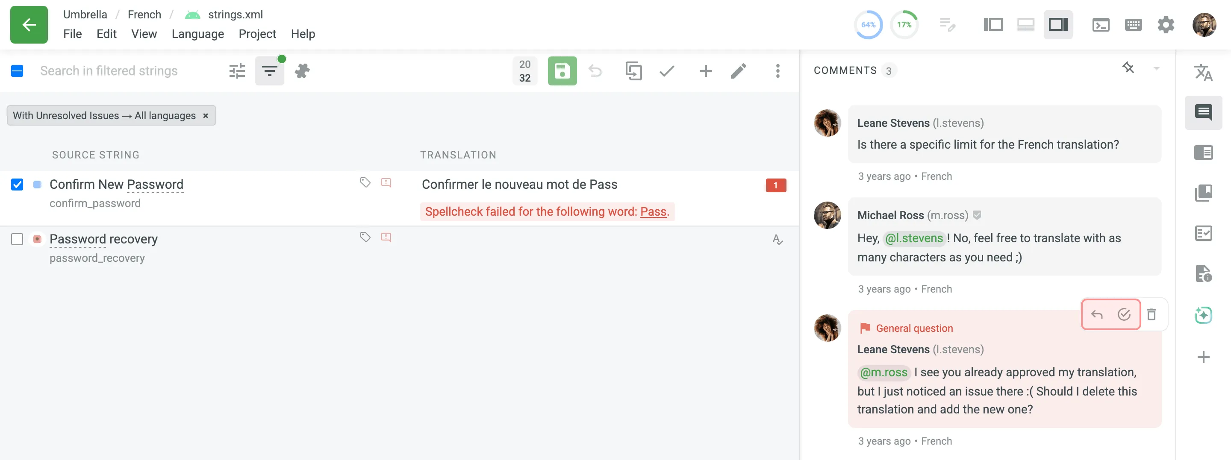Select the Password recovery string checkbox
The width and height of the screenshot is (1231, 460).
click(x=17, y=239)
